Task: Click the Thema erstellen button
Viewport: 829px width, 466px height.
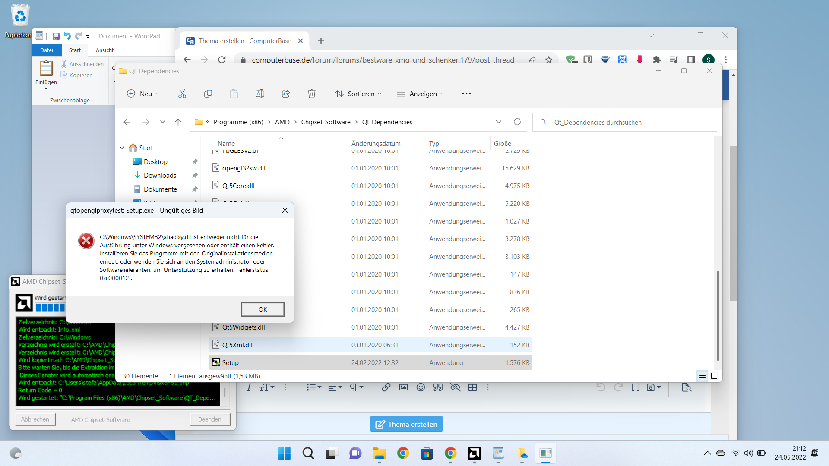Action: (x=406, y=424)
